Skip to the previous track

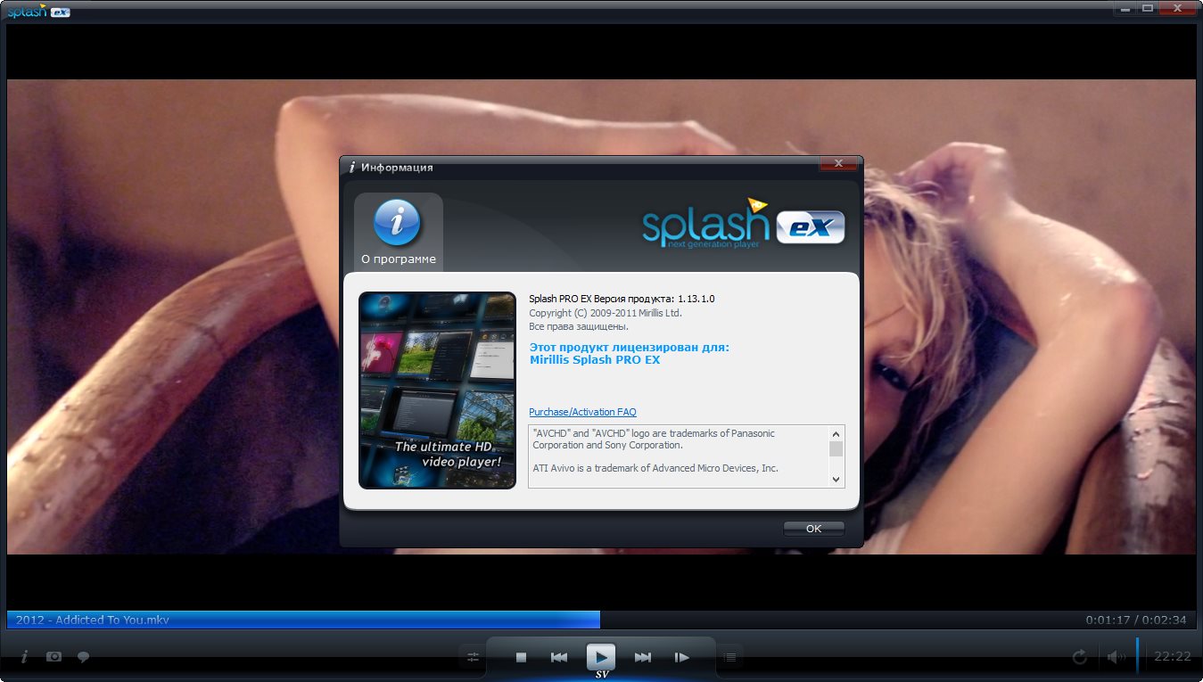click(x=559, y=658)
